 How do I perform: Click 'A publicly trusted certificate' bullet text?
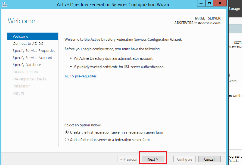(x=119, y=67)
